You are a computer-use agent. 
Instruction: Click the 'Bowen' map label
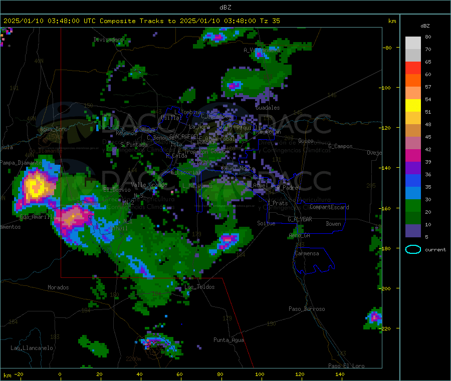333,224
